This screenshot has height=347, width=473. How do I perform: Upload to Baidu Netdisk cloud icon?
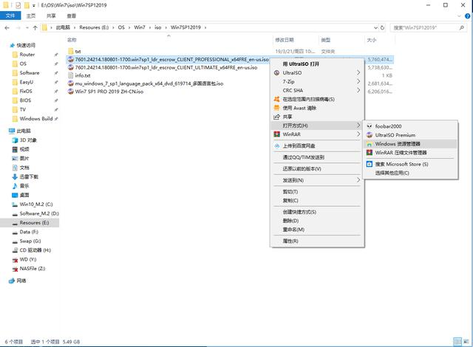276,145
